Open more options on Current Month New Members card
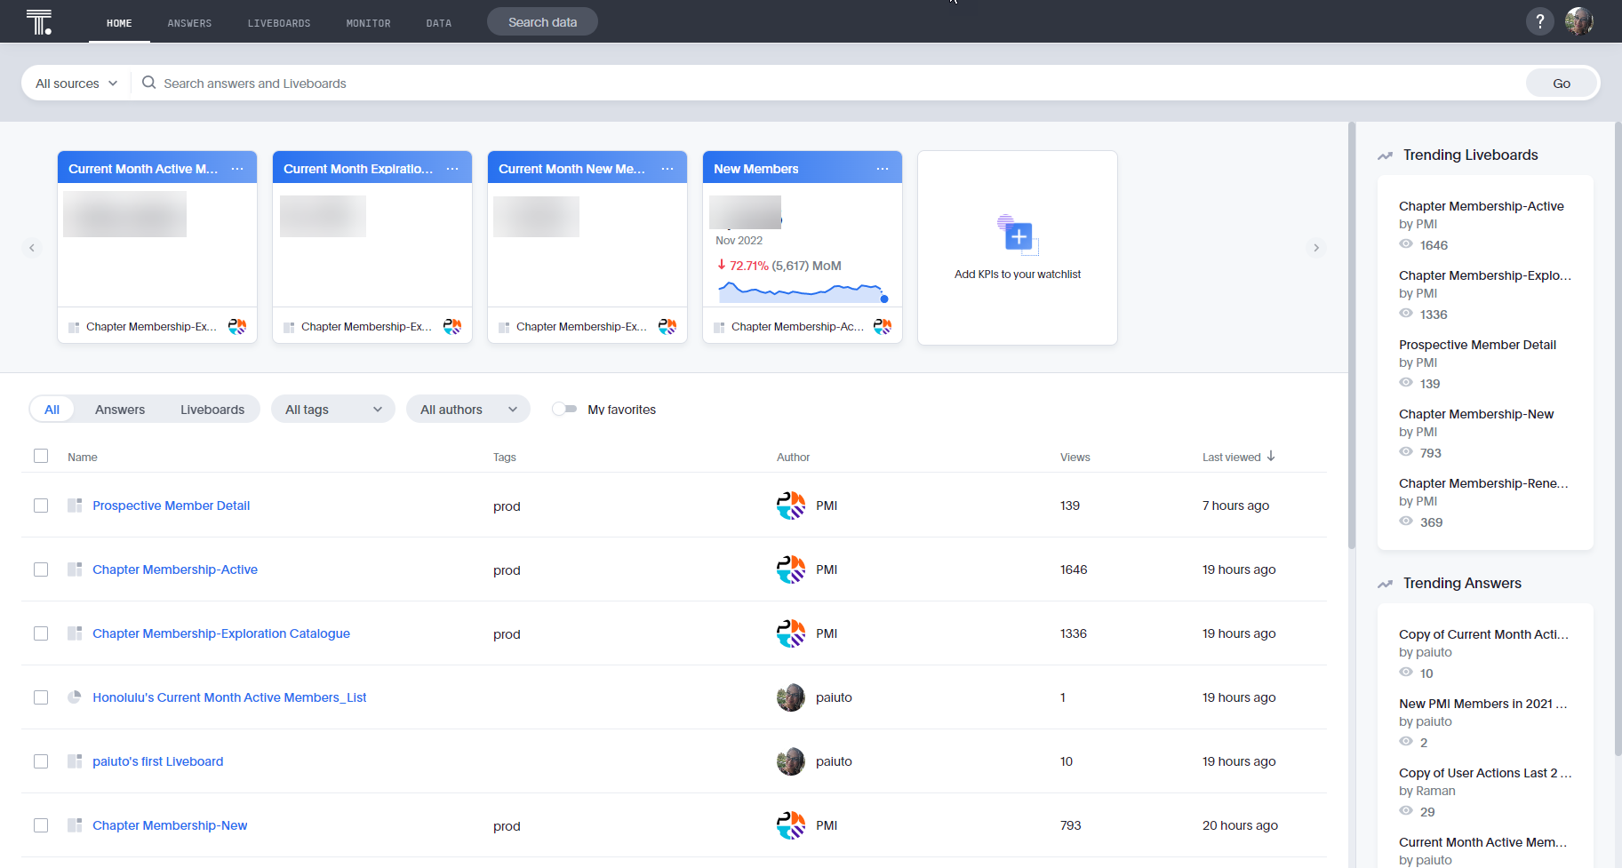1622x868 pixels. tap(667, 169)
